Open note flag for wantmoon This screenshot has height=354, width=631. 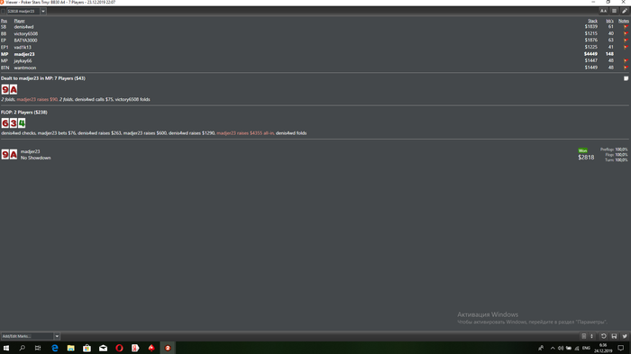coord(626,68)
